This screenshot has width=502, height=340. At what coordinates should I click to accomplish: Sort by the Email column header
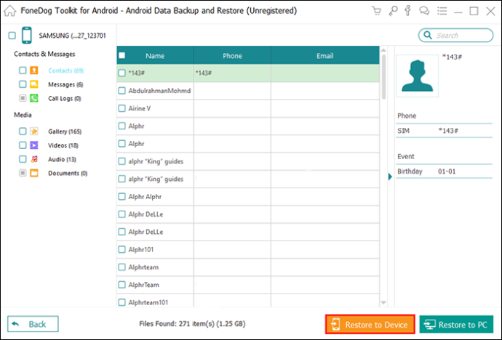tap(325, 56)
